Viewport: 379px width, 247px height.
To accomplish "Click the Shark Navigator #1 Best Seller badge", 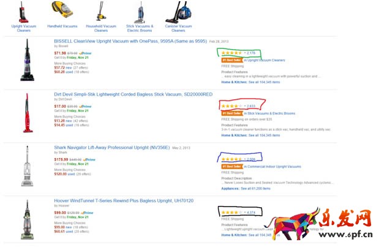I will pyautogui.click(x=230, y=166).
